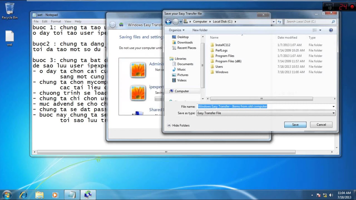Collapse folders with Hide Folders toggle

click(x=178, y=125)
